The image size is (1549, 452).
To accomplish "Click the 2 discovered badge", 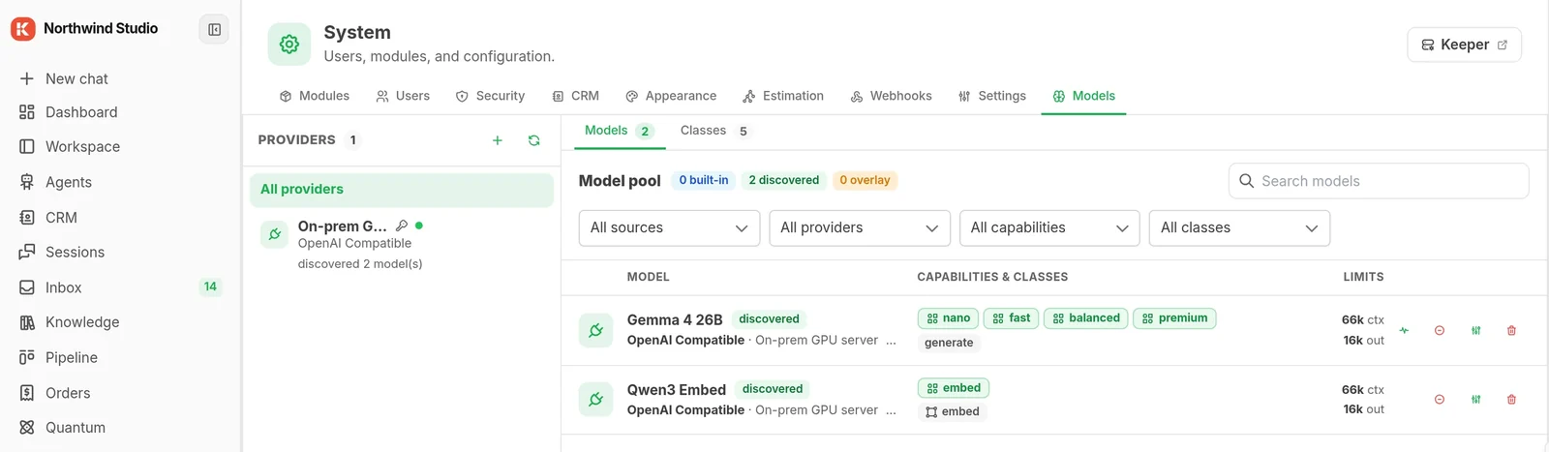I will click(783, 180).
